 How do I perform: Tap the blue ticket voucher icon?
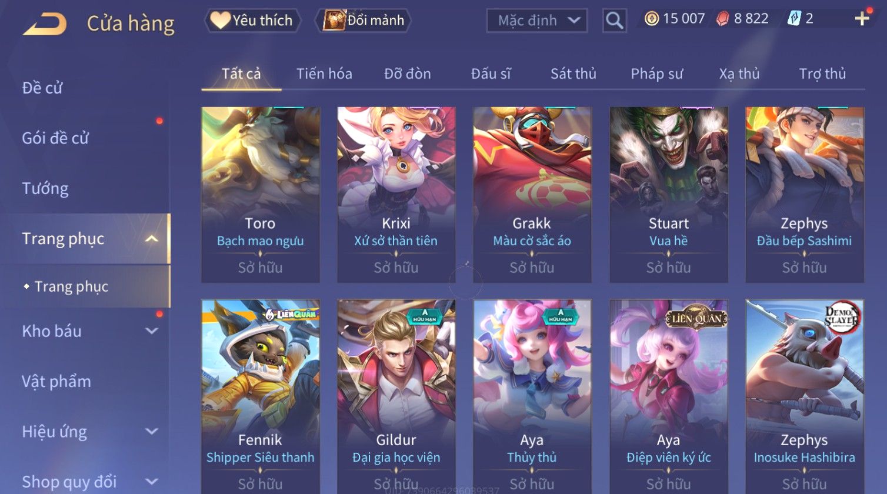click(794, 19)
